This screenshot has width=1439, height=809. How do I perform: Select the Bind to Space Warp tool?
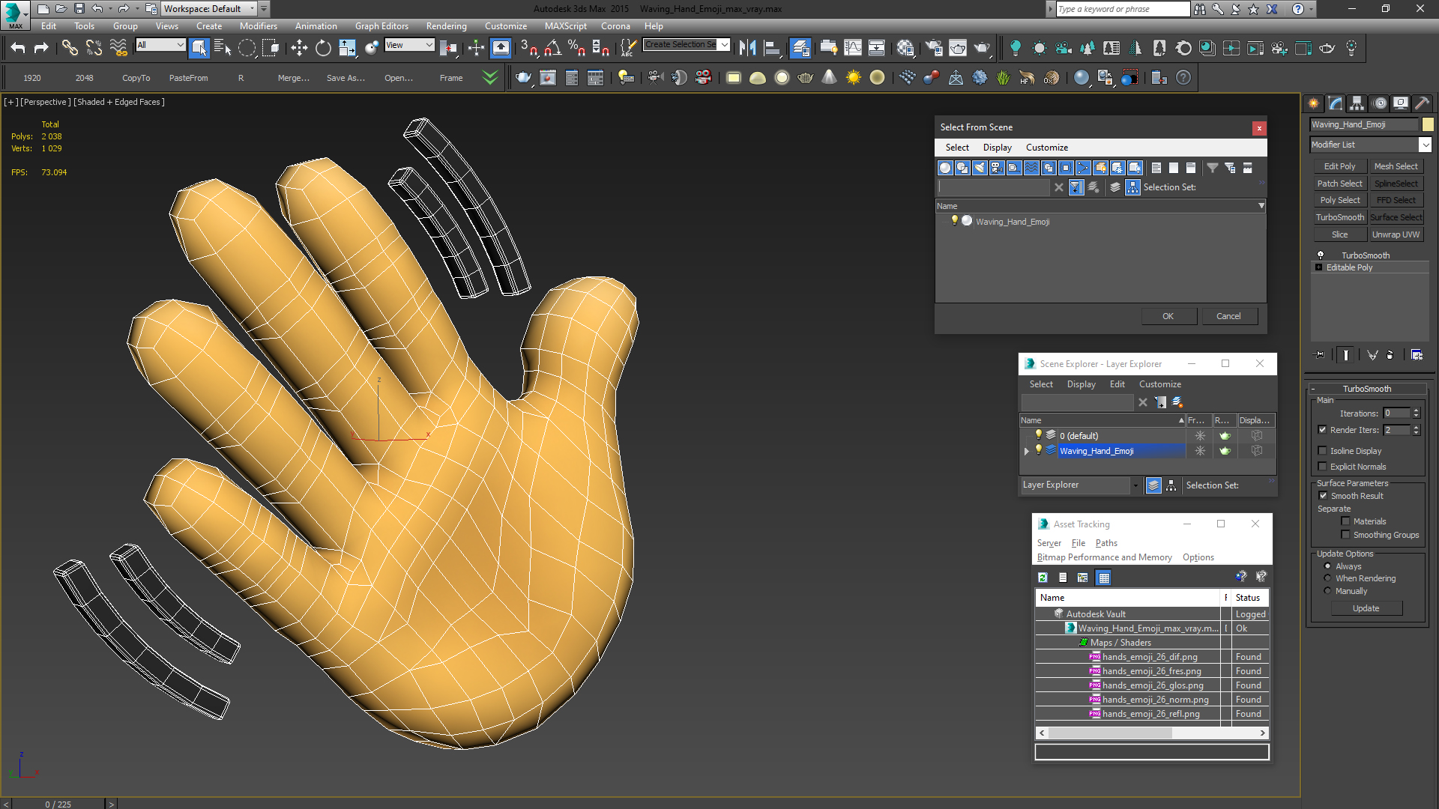click(118, 48)
